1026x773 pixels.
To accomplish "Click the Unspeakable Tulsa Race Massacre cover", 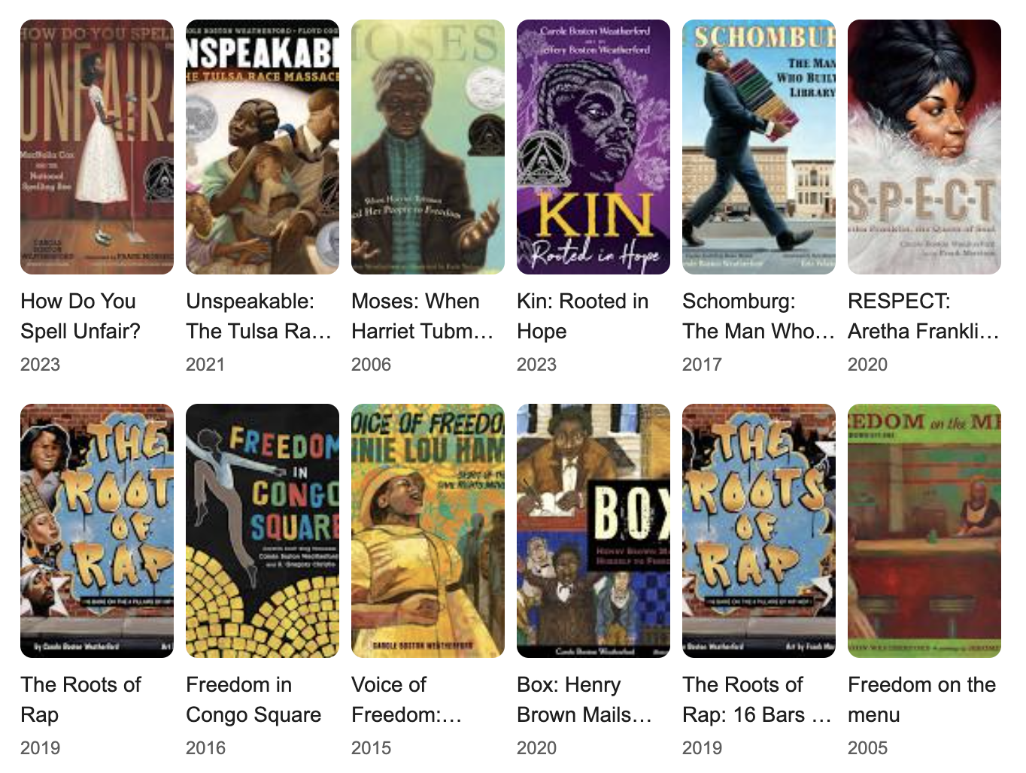I will pos(263,147).
